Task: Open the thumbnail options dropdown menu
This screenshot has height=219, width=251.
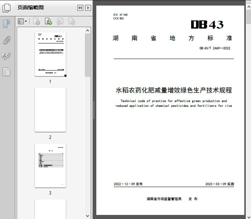Action: tap(22, 22)
